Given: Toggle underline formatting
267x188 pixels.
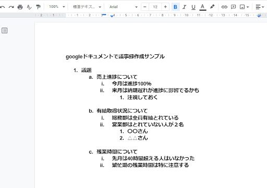Looking at the screenshot, I should tap(193, 7).
